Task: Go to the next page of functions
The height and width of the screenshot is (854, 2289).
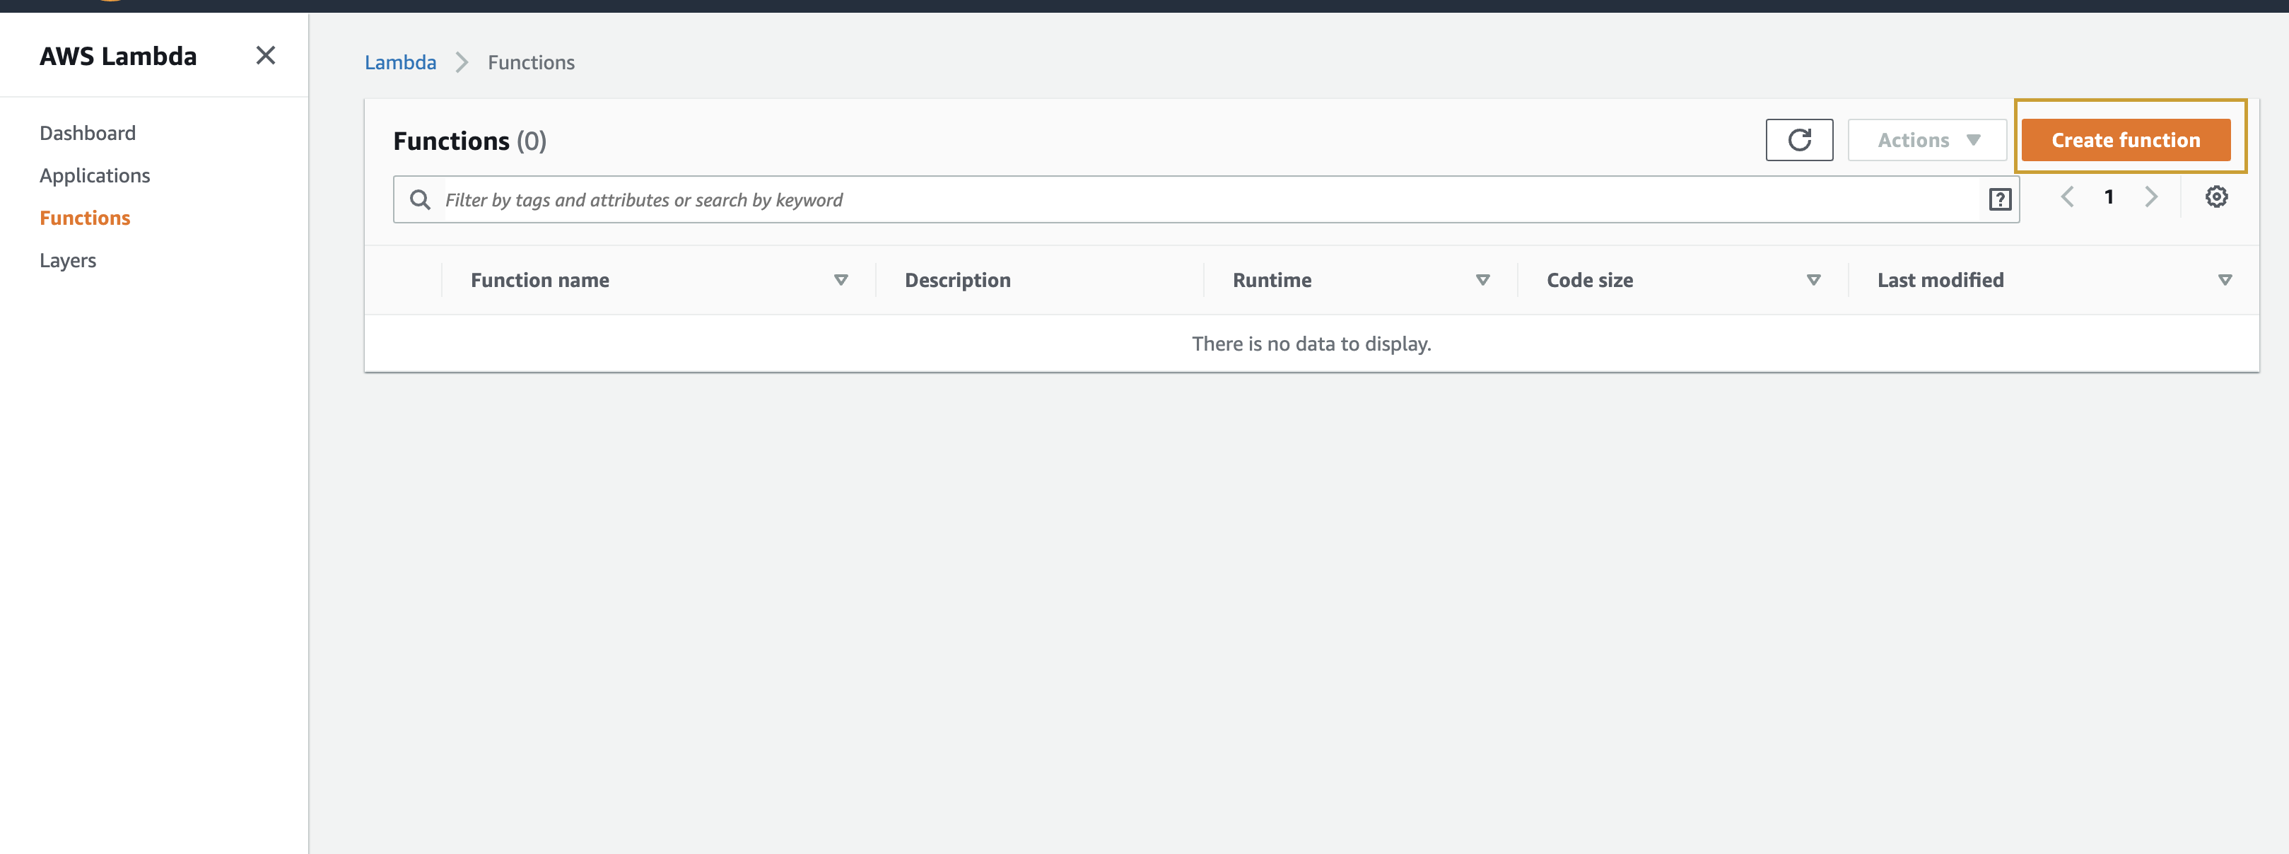Action: [2150, 197]
